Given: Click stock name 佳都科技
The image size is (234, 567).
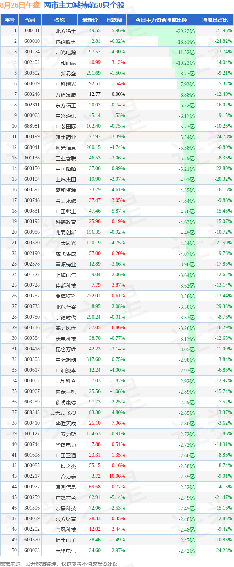Looking at the screenshot, I should coord(66,285).
